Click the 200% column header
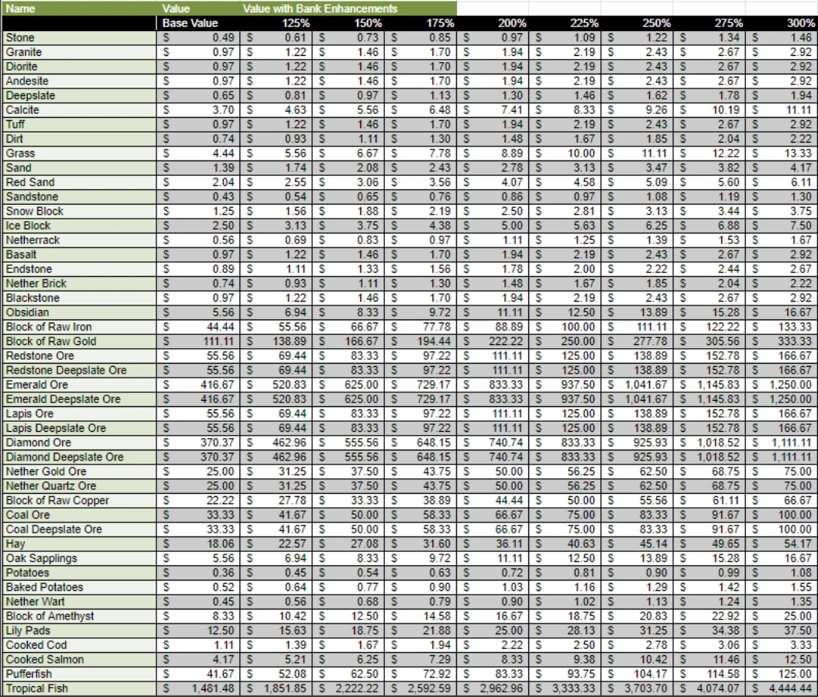 [493, 23]
